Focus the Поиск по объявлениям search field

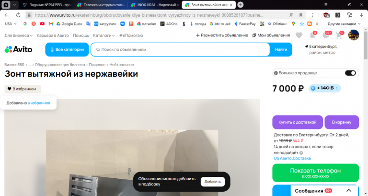[180, 49]
